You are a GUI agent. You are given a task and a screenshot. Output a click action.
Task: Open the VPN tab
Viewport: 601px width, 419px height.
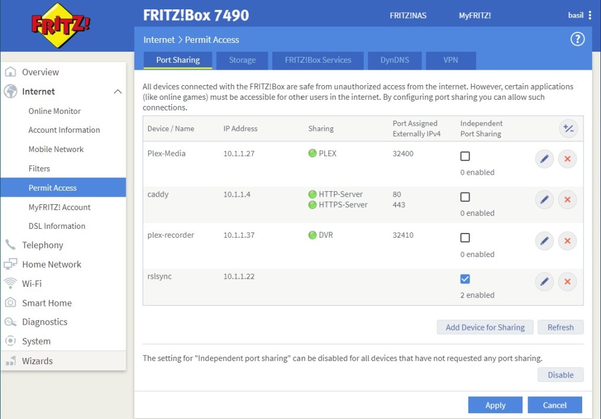(x=451, y=60)
